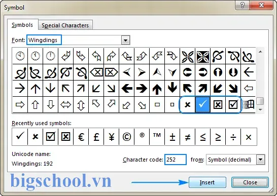Viewport: 277px width, 196px height.
Task: Select the circled left arrow symbol
Action: point(187,72)
